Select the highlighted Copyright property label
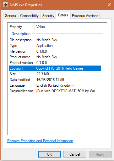The image size is (114, 161). (16, 68)
